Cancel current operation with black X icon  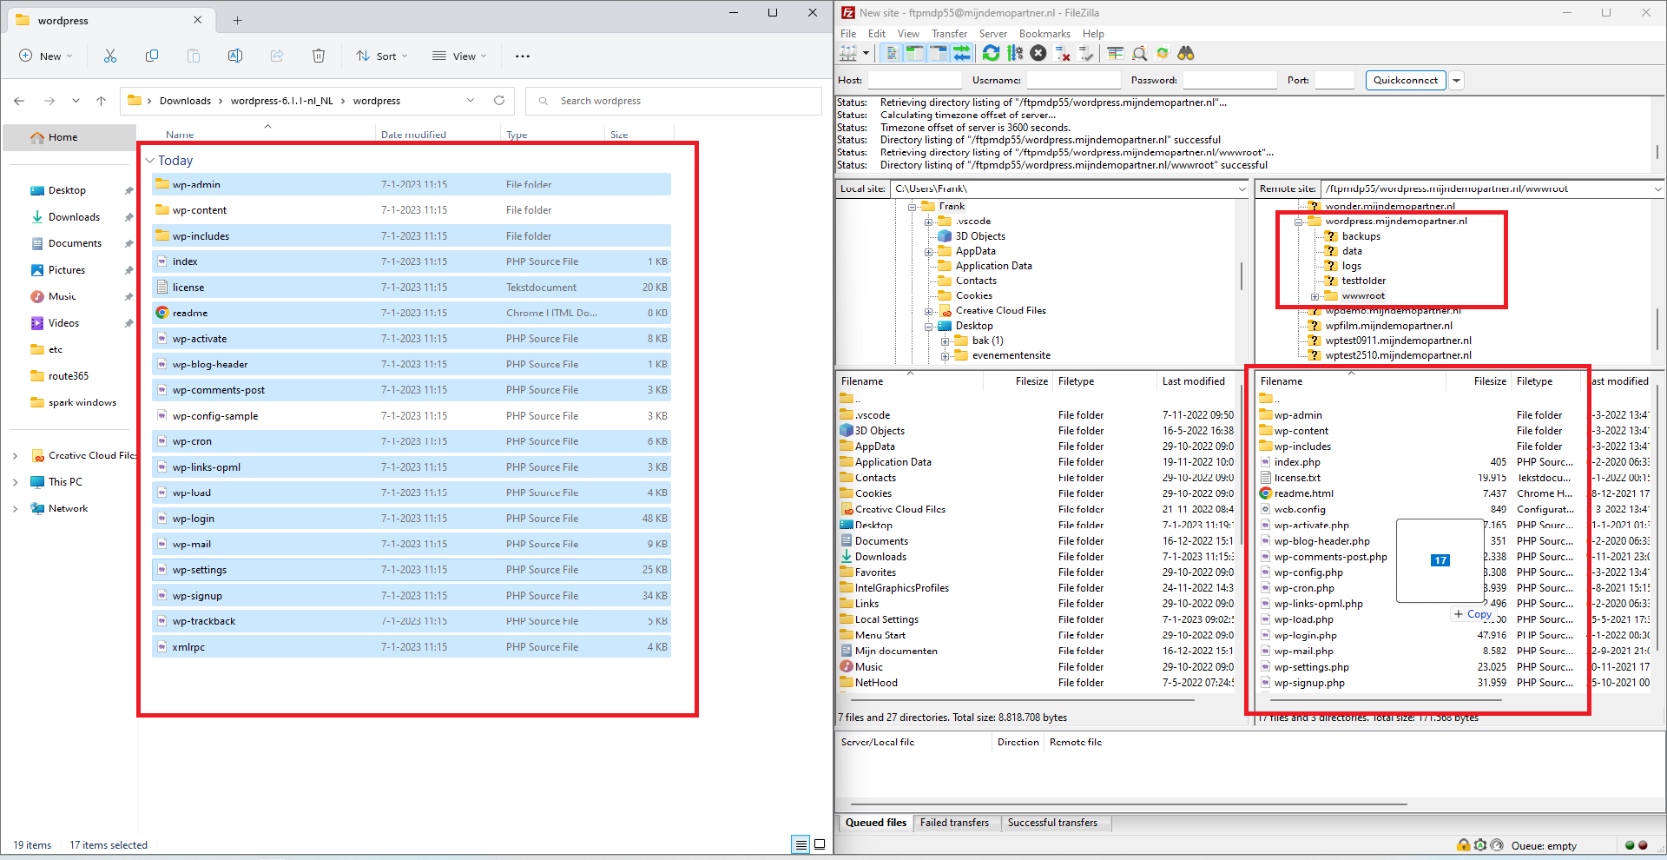[x=1038, y=54]
